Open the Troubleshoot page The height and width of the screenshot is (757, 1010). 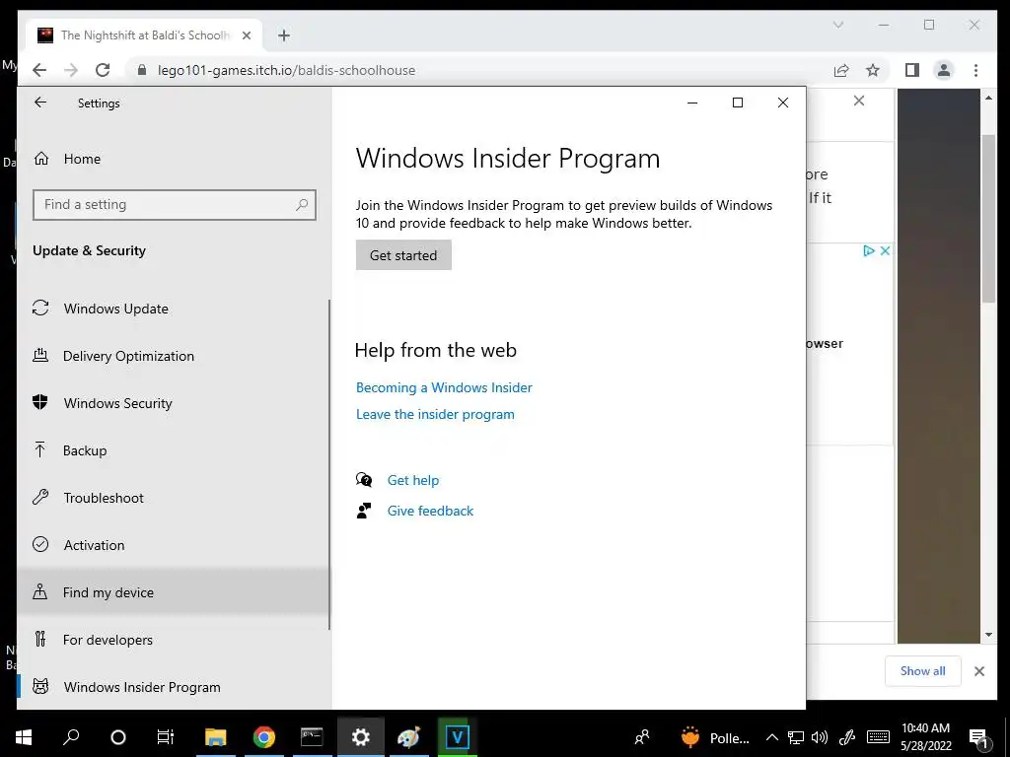pos(174,498)
